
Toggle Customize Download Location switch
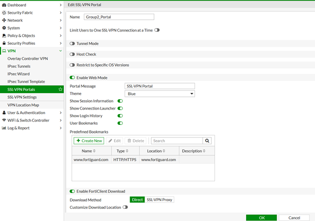(x=125, y=207)
